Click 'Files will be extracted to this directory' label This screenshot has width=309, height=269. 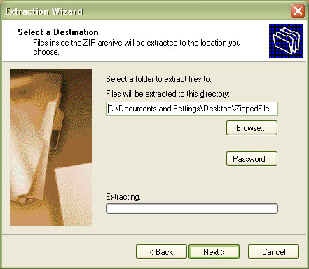click(x=167, y=94)
